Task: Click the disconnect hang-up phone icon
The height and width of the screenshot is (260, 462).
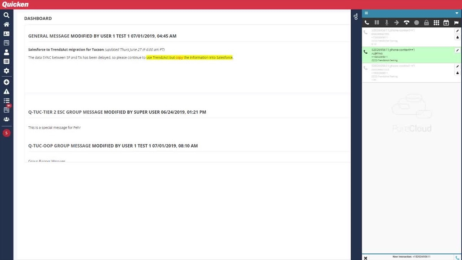Action: [406, 23]
